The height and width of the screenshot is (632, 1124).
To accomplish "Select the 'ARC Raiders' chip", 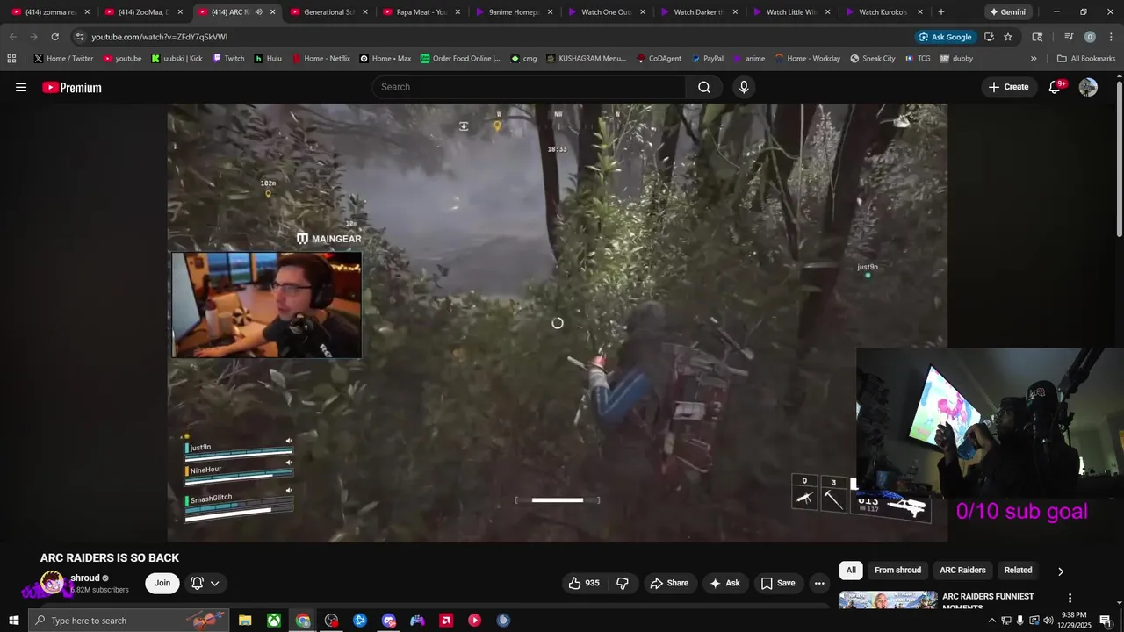I will 962,571.
